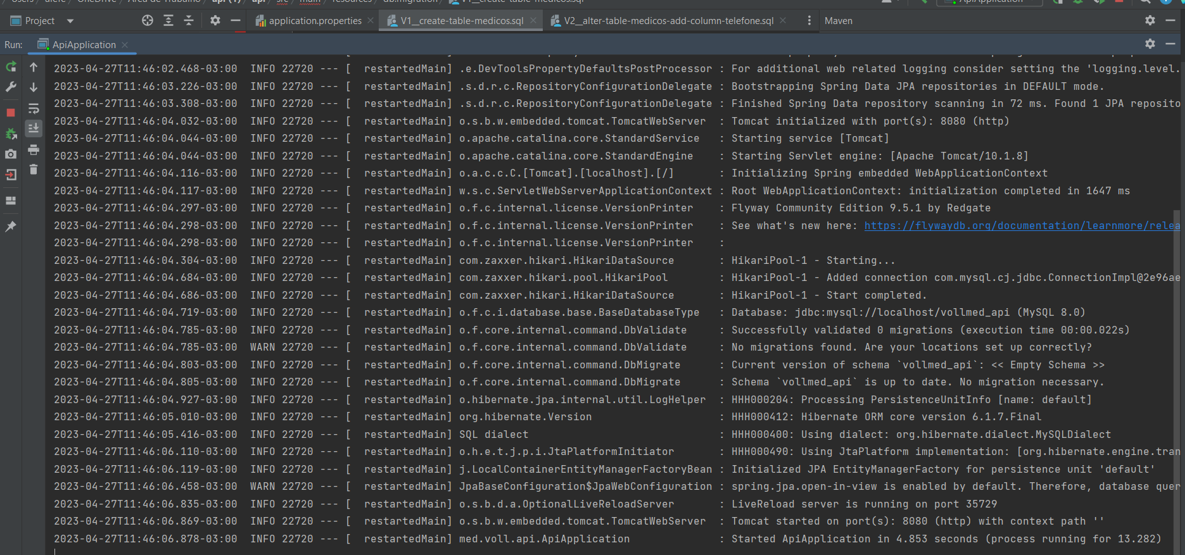This screenshot has height=555, width=1185.
Task: Print the console output
Action: pyautogui.click(x=34, y=150)
